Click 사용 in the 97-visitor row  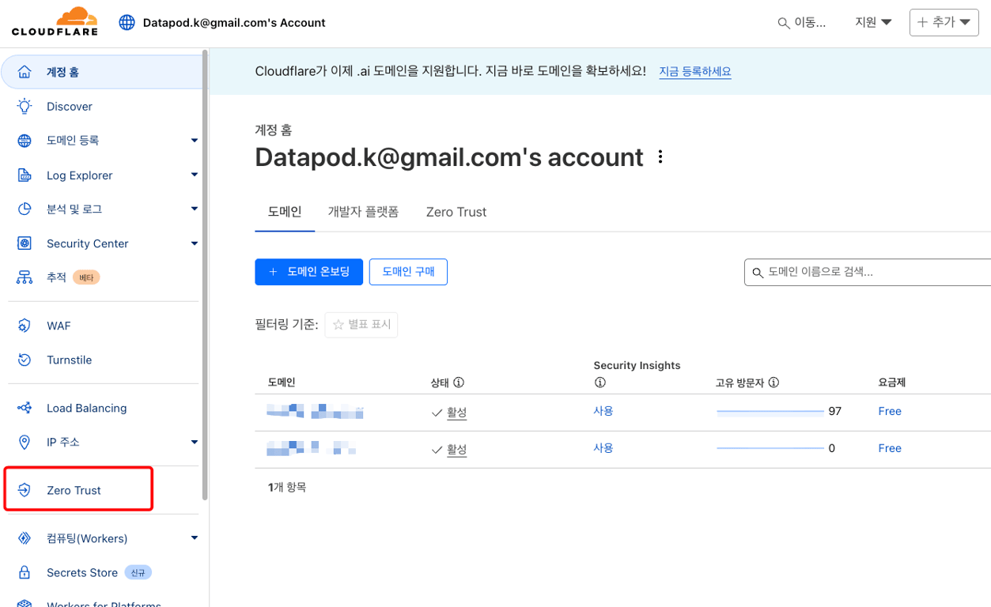pyautogui.click(x=603, y=411)
